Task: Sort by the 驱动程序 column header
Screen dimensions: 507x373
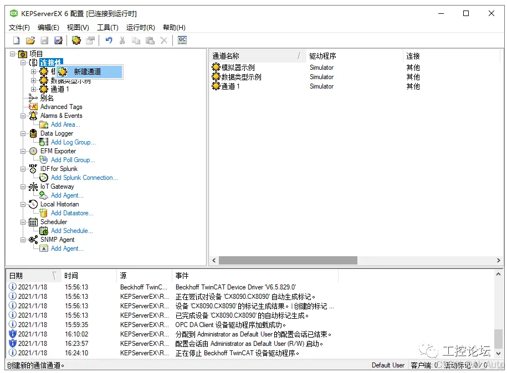Action: point(354,56)
